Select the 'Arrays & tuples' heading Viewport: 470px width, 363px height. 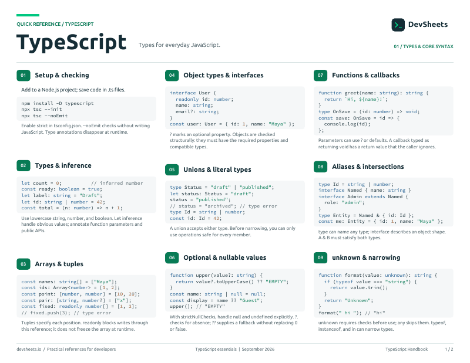59,264
